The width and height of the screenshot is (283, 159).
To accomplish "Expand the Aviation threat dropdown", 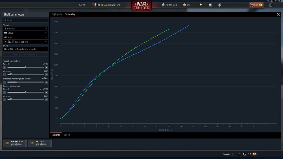I will coord(25,29).
